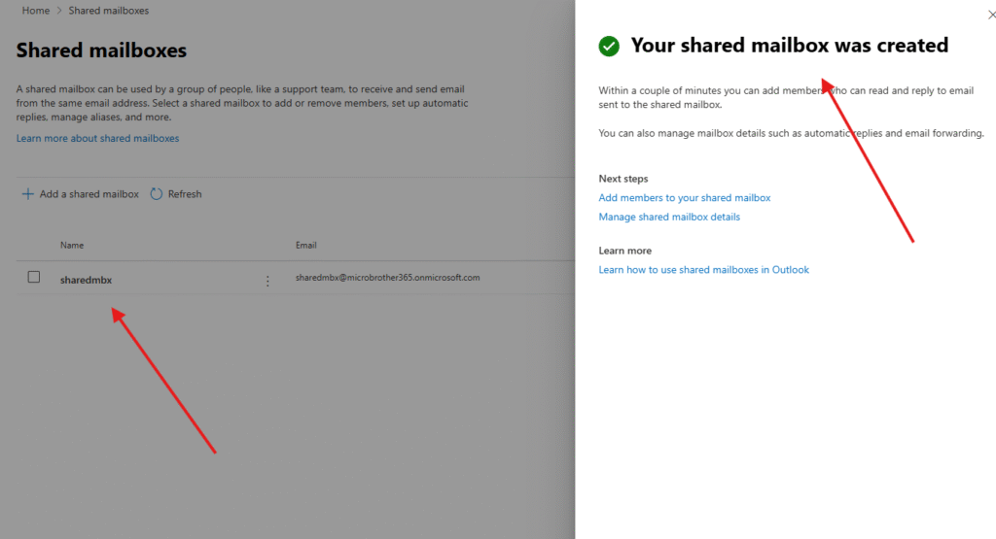
Task: Click the plus icon for adding a shared mailbox
Action: point(27,194)
